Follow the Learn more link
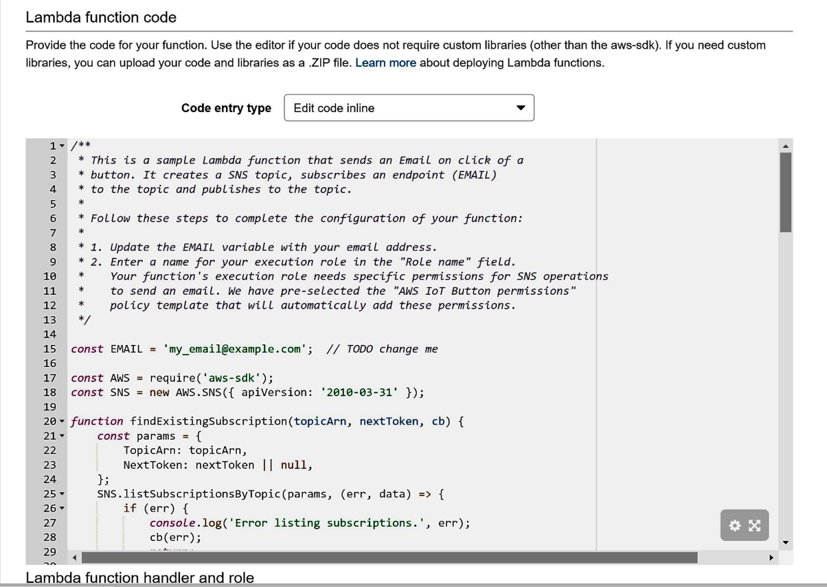 (x=385, y=63)
